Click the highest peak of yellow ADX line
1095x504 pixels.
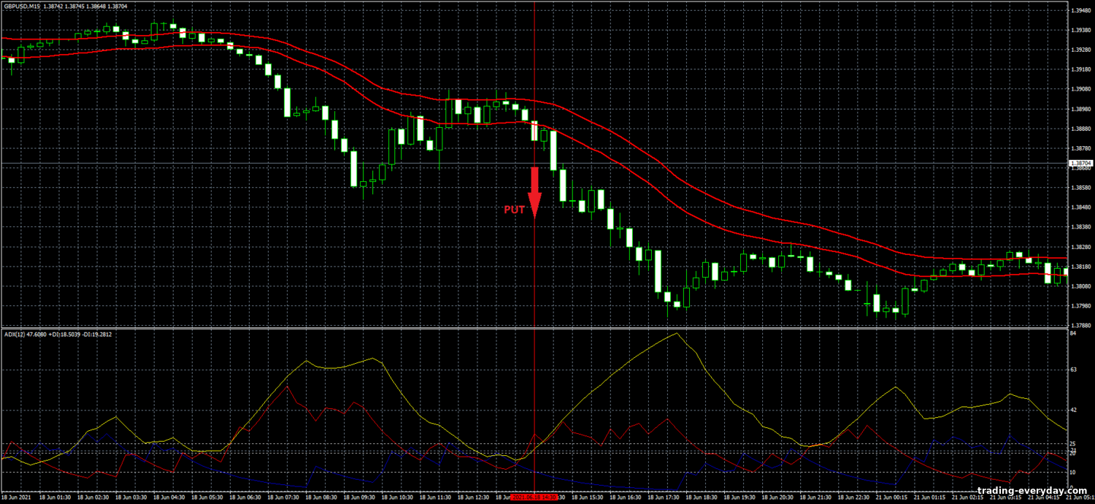pyautogui.click(x=677, y=334)
